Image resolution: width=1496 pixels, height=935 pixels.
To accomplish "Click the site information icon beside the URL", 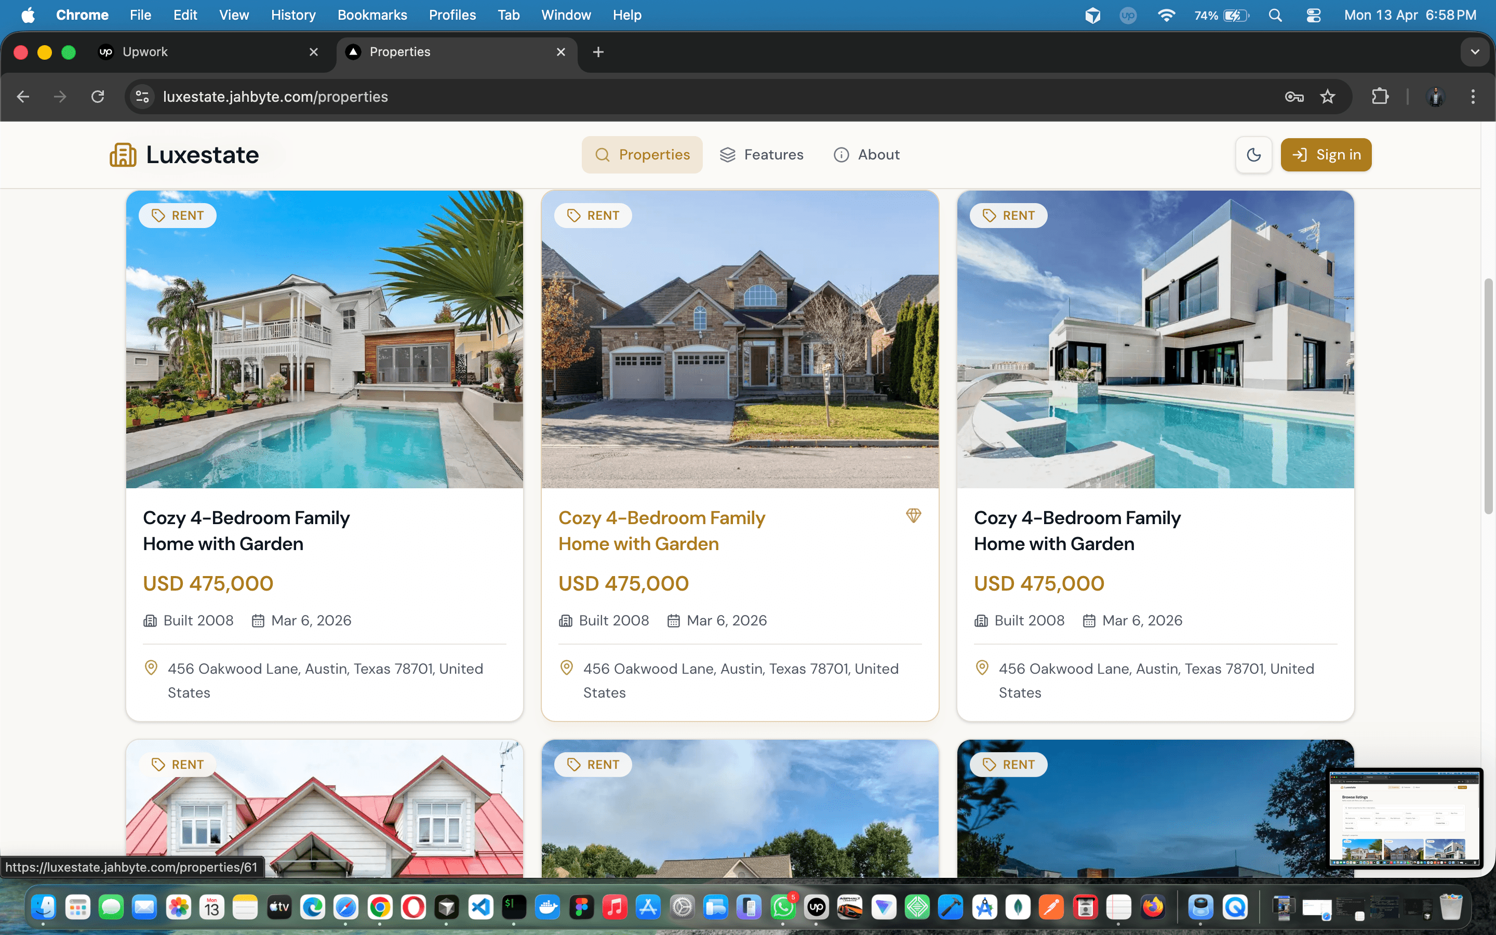I will pyautogui.click(x=142, y=97).
